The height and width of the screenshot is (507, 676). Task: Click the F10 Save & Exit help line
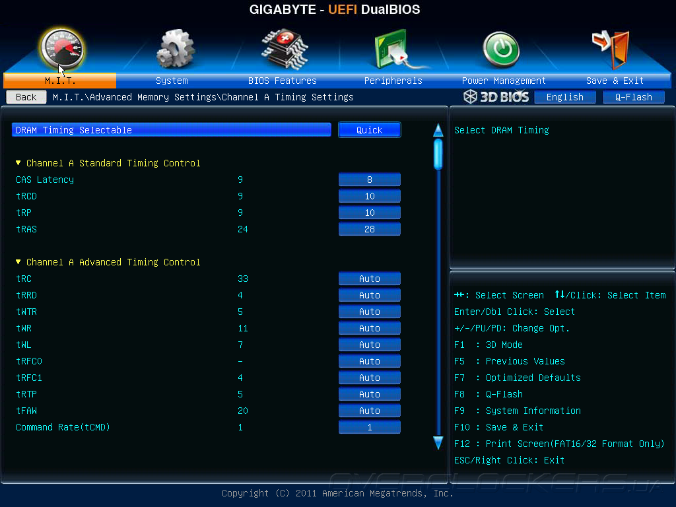498,427
